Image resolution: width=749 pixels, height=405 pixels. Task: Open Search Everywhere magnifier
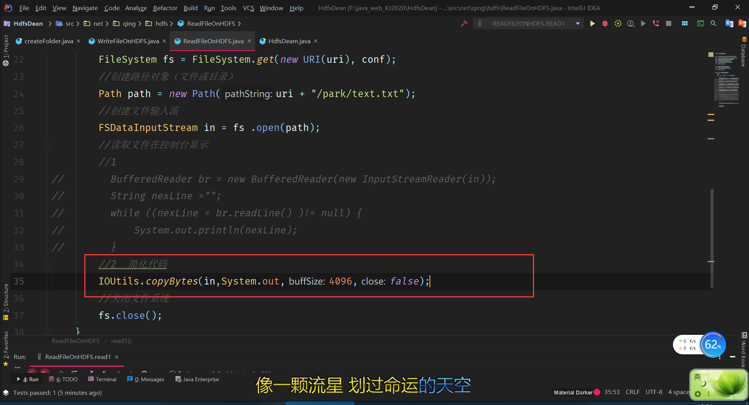coord(713,23)
